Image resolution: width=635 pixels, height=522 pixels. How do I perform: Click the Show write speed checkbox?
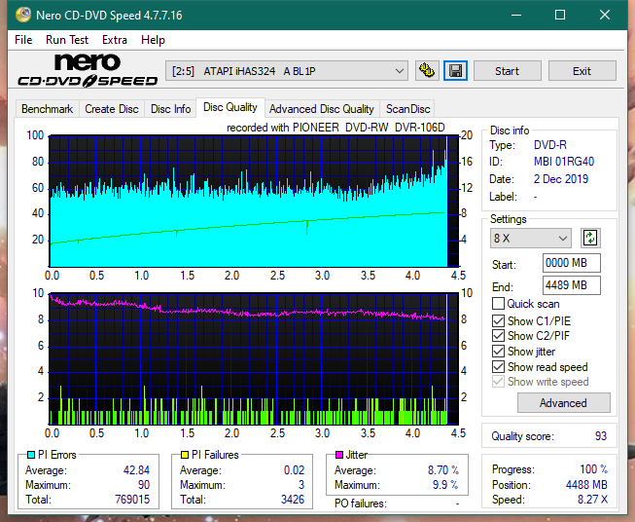(498, 382)
